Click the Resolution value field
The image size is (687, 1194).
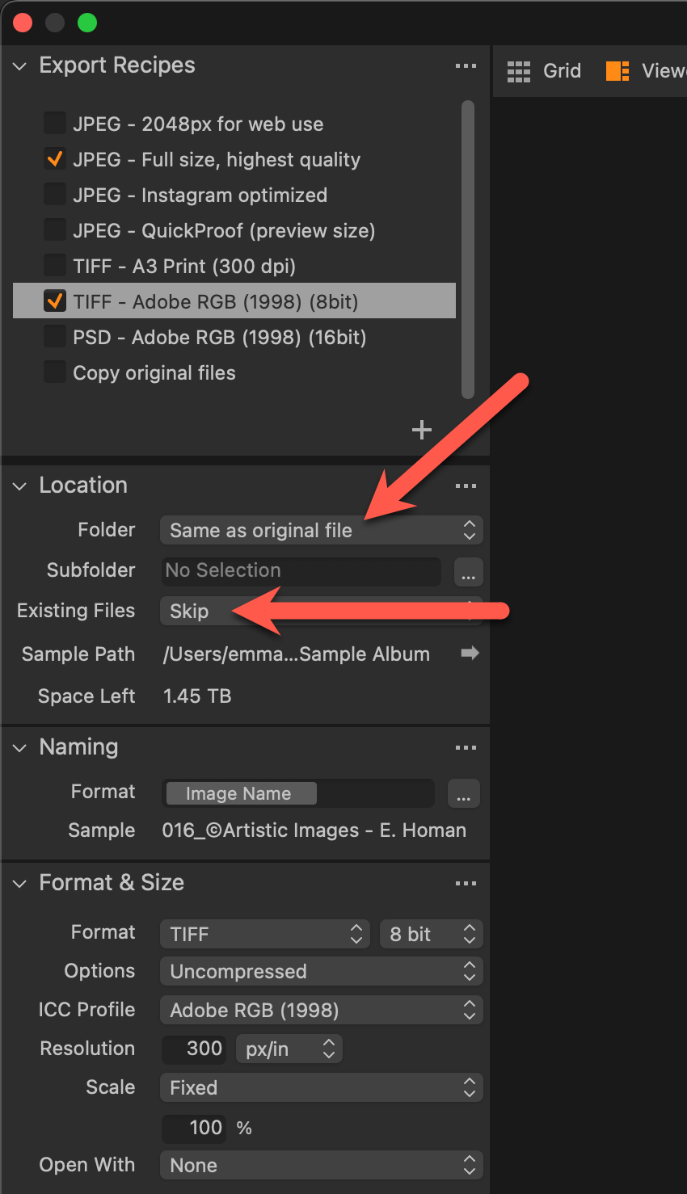pos(195,1049)
